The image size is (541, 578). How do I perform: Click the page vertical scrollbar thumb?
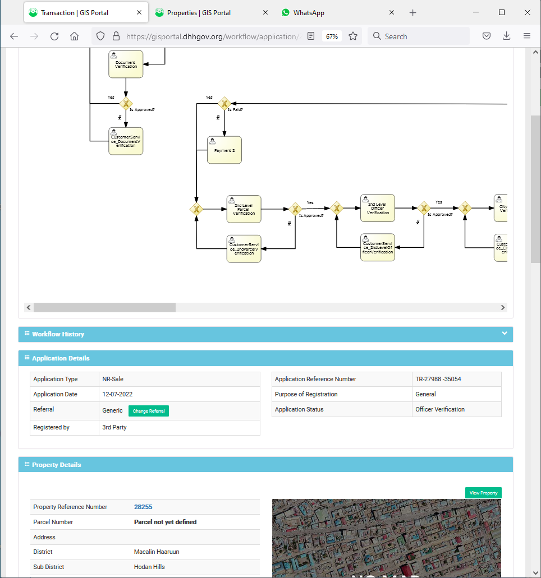535,189
